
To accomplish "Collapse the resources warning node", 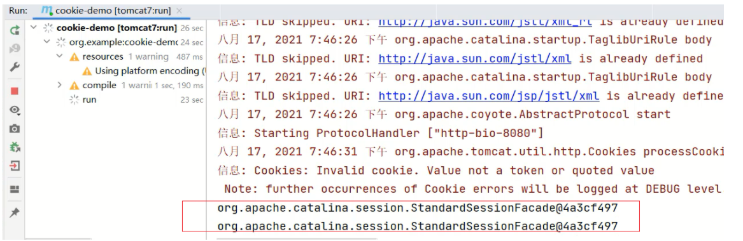I will pyautogui.click(x=59, y=56).
